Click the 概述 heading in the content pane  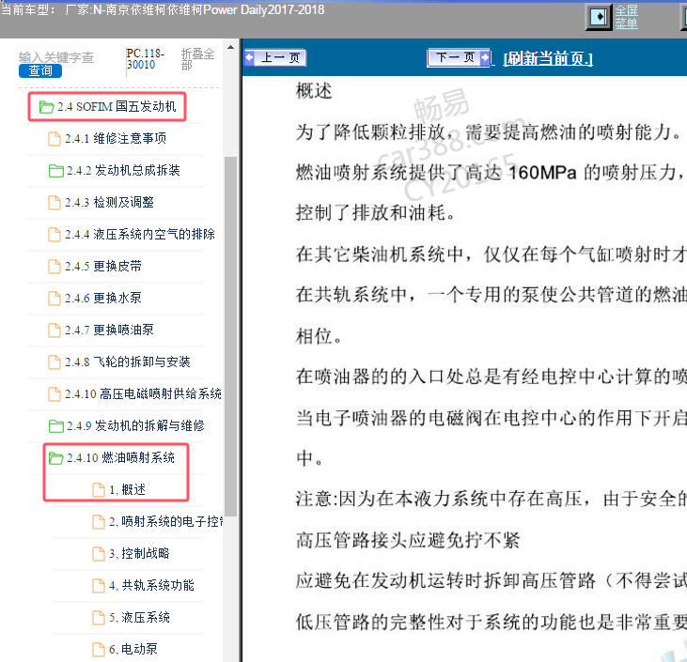click(x=314, y=91)
